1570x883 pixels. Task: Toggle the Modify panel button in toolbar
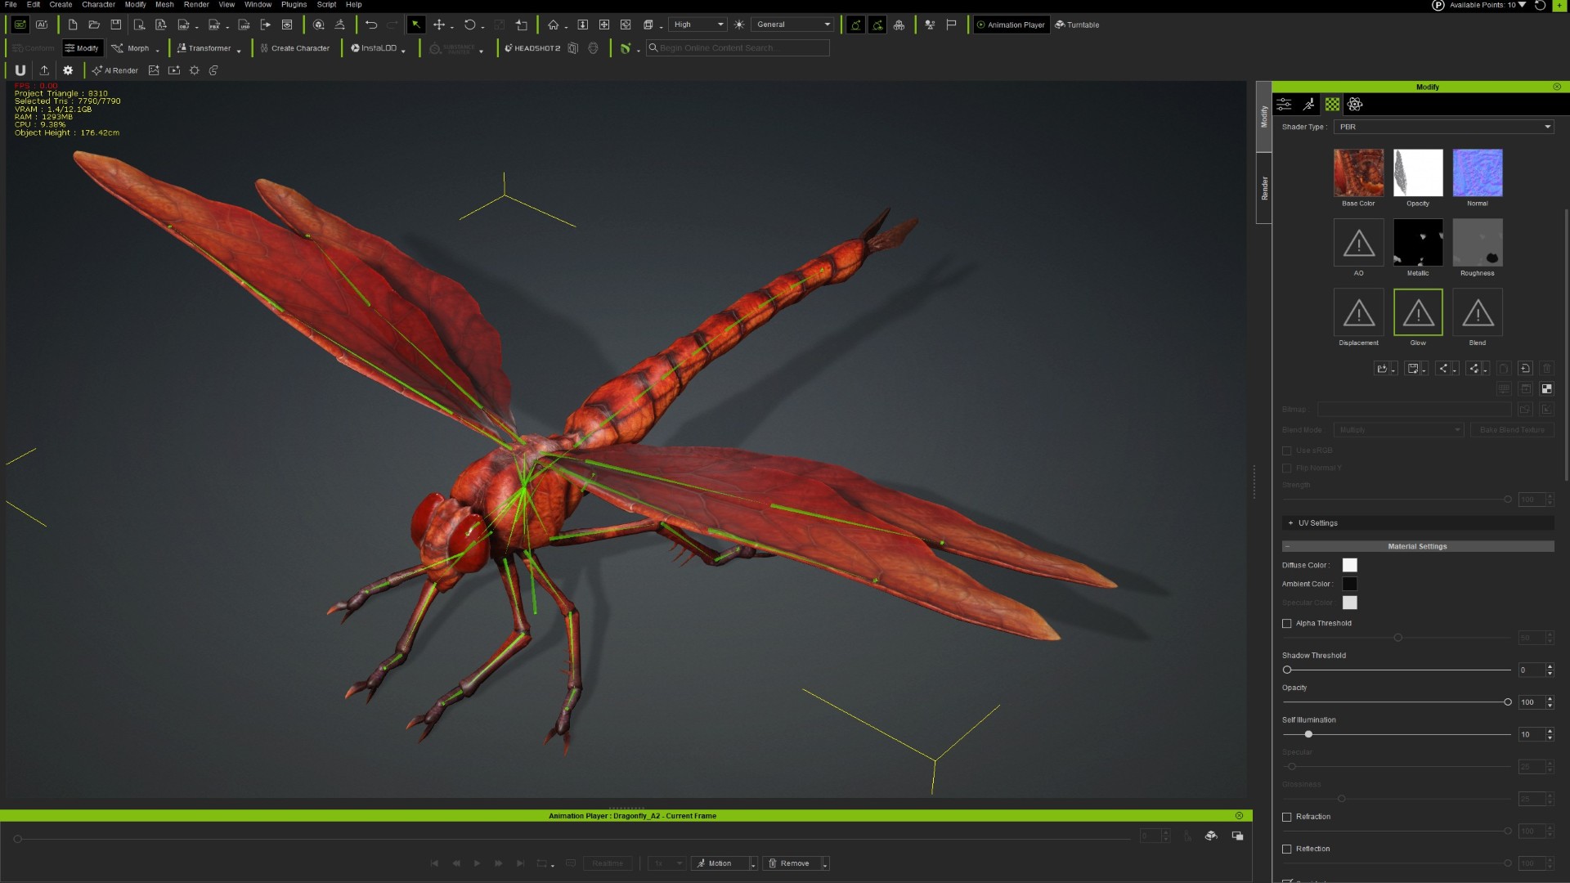coord(83,48)
